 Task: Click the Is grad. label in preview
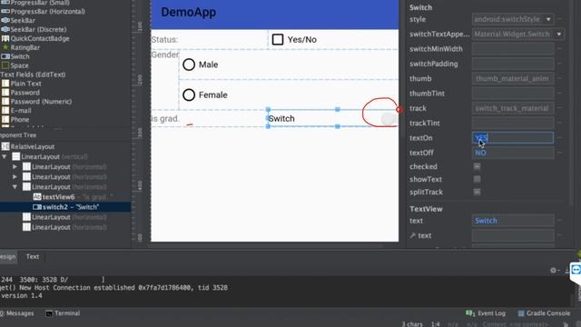tap(165, 119)
